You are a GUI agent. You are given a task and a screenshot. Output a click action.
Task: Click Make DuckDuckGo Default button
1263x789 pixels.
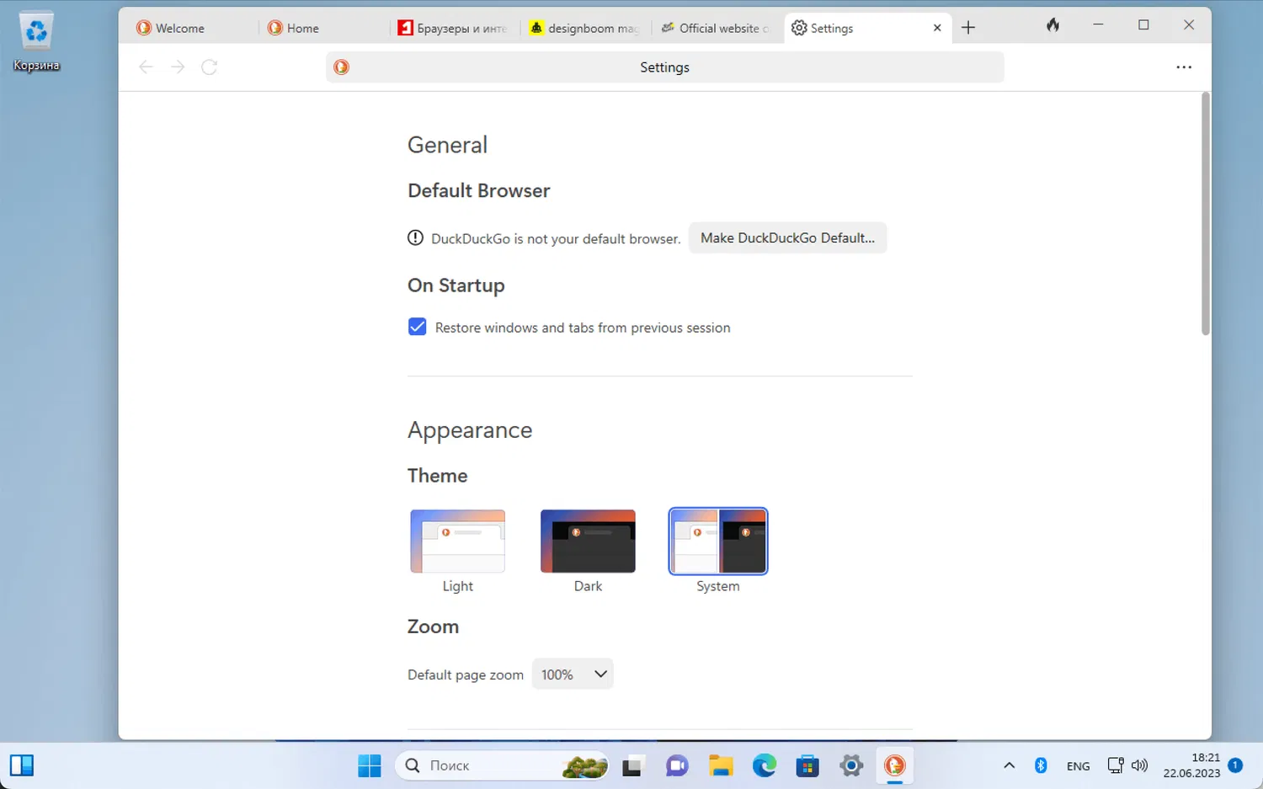point(787,237)
